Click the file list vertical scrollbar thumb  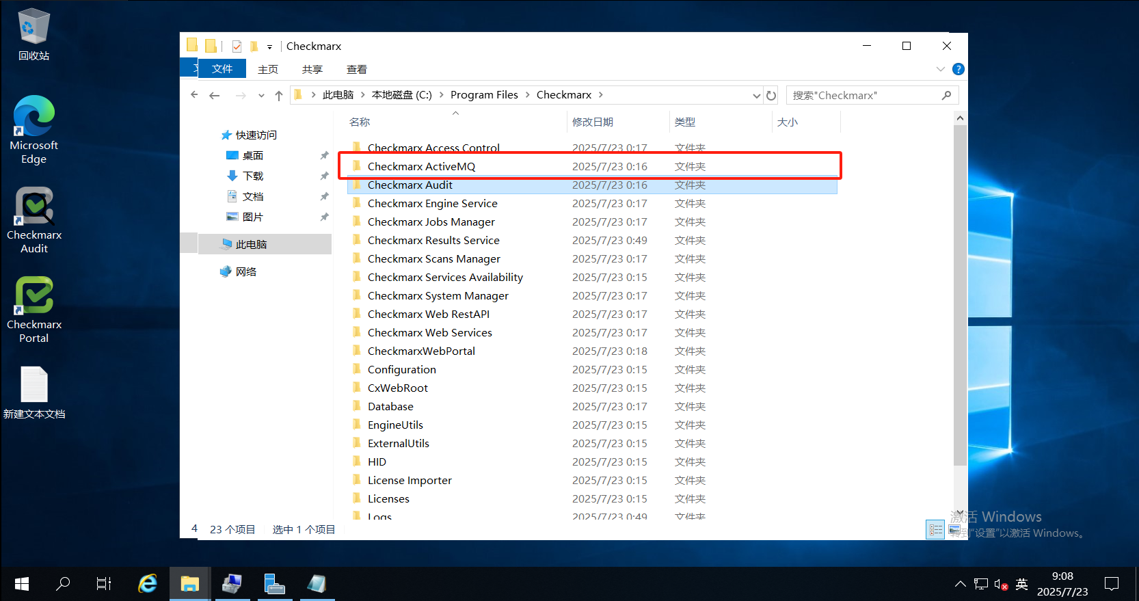pos(960,295)
